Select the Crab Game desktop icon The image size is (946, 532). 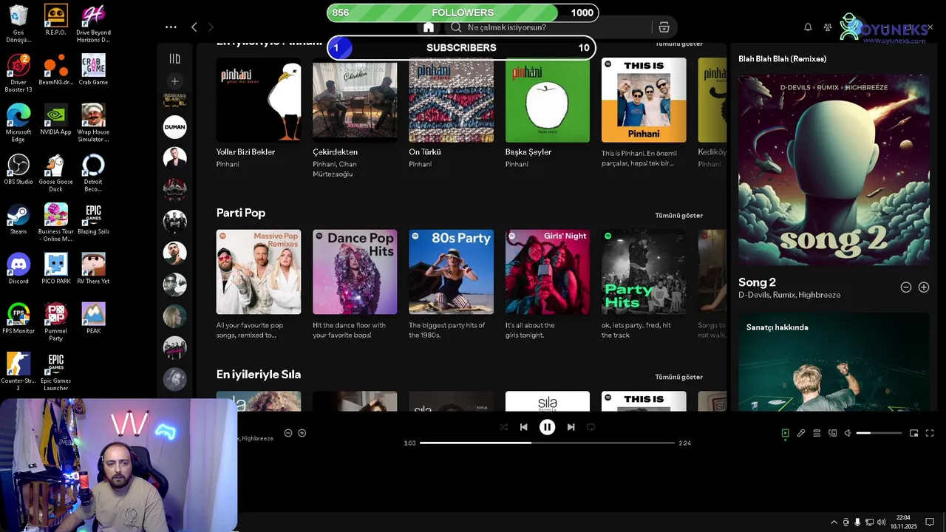(x=93, y=69)
